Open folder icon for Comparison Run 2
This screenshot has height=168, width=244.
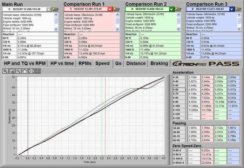pyautogui.click(x=178, y=9)
